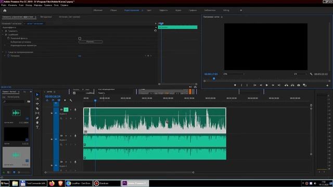This screenshot has height=187, width=333.
Task: Open program monitor settings wrench
Action: click(x=311, y=74)
